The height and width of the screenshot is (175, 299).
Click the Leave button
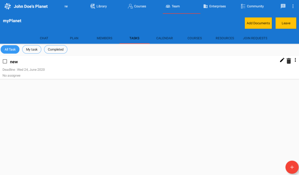click(286, 23)
